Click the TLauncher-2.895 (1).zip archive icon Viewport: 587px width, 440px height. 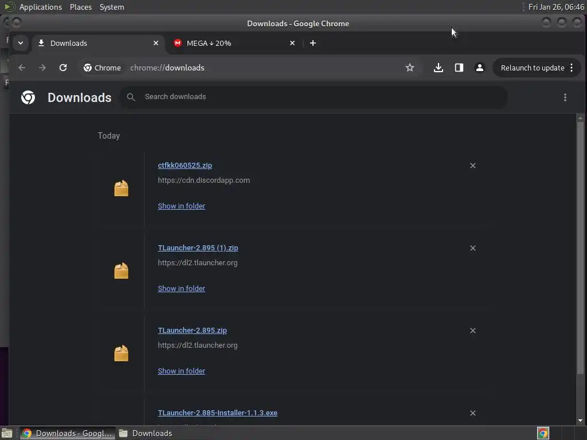click(121, 271)
